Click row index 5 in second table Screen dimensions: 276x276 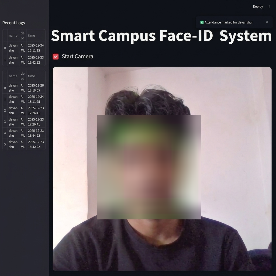5,144
